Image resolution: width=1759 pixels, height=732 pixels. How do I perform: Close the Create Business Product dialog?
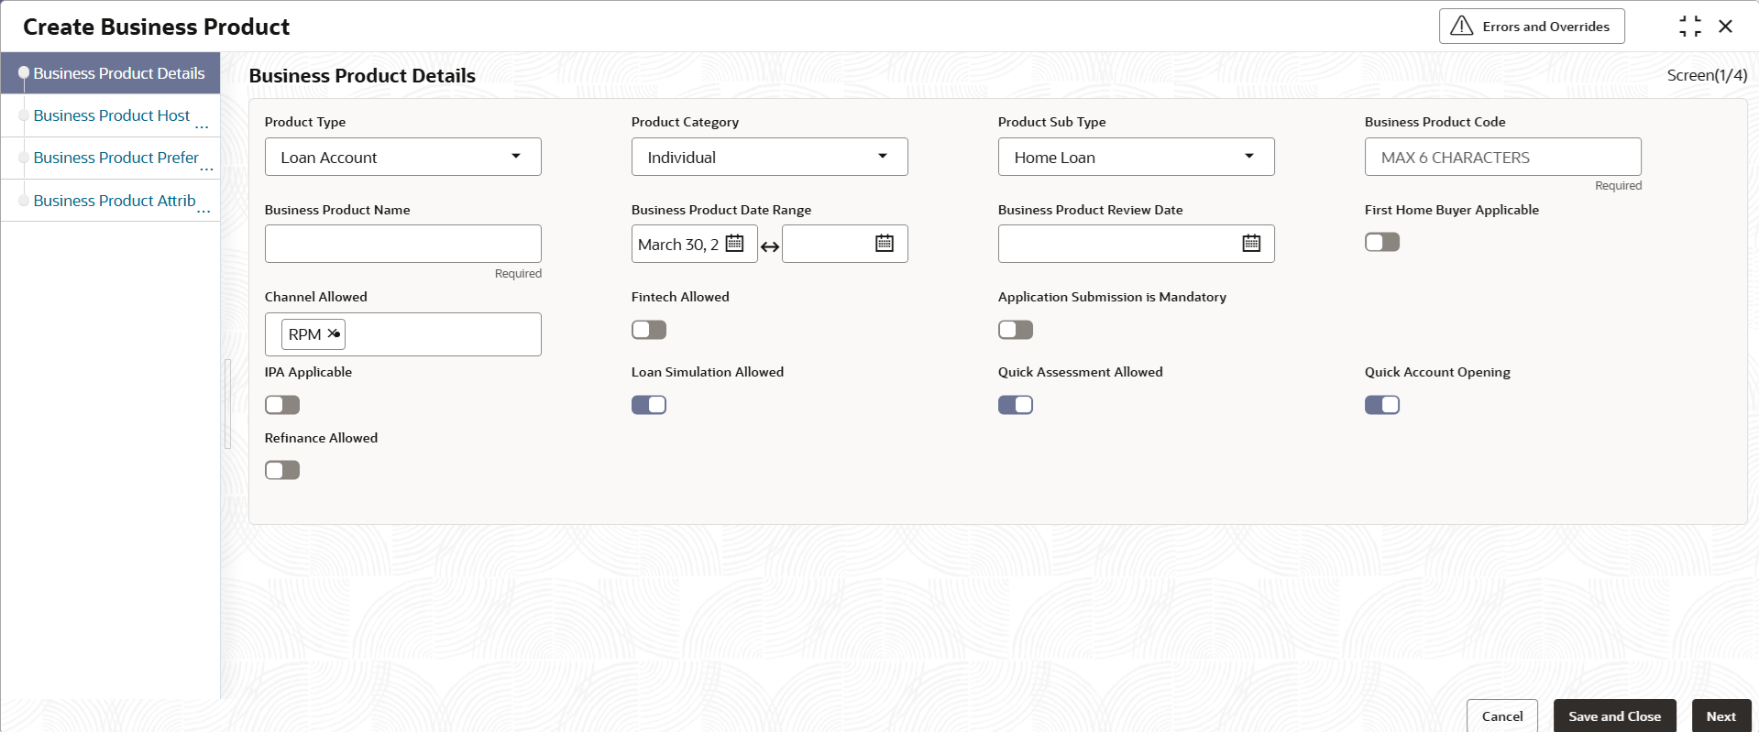click(x=1726, y=27)
